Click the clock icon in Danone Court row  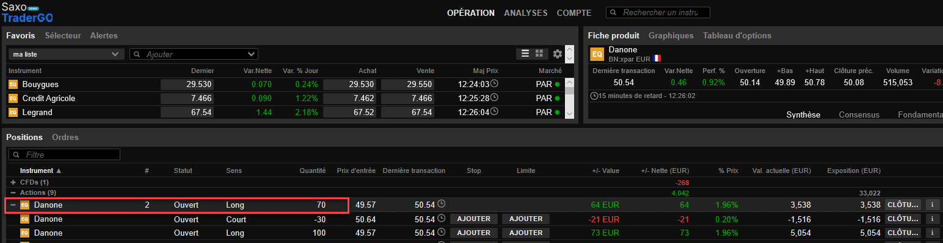click(442, 219)
